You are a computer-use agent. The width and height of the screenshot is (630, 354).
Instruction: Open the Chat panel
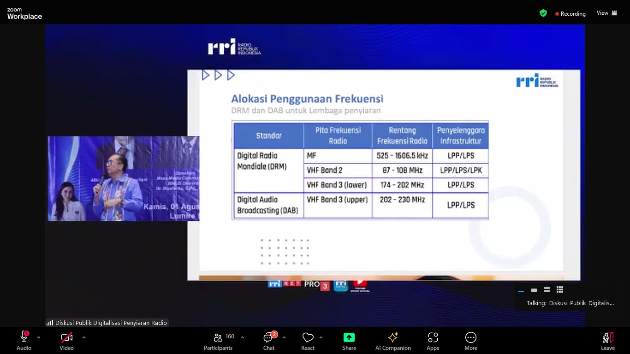(268, 341)
